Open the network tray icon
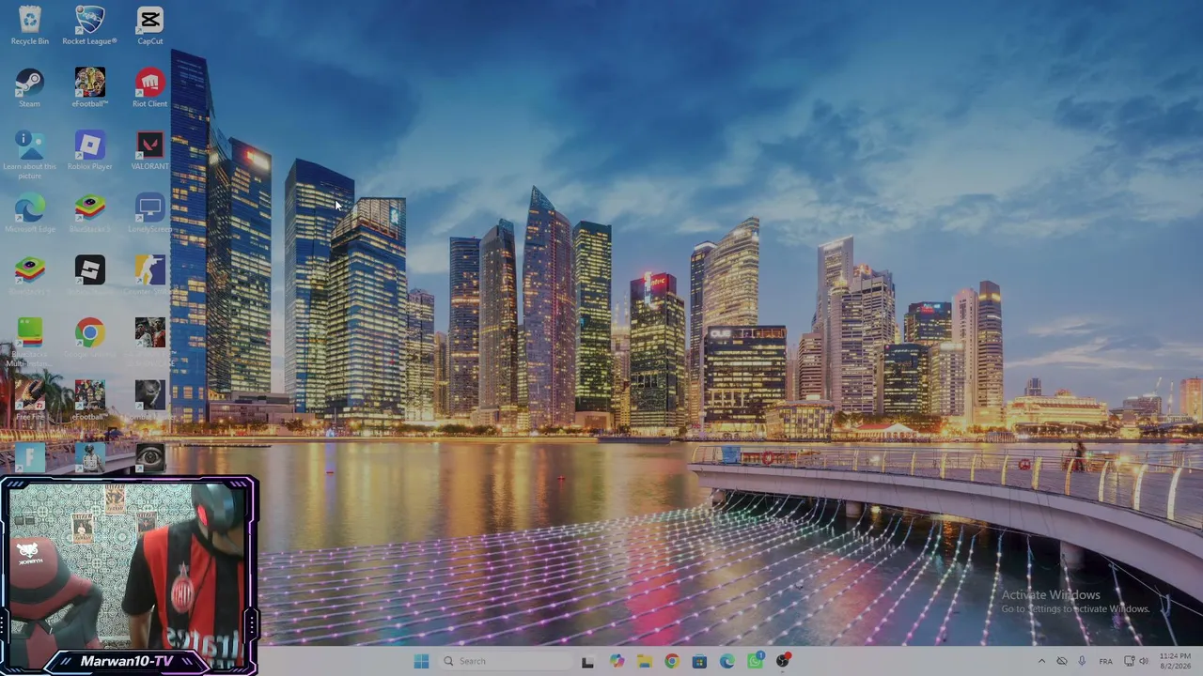 pos(1129,661)
